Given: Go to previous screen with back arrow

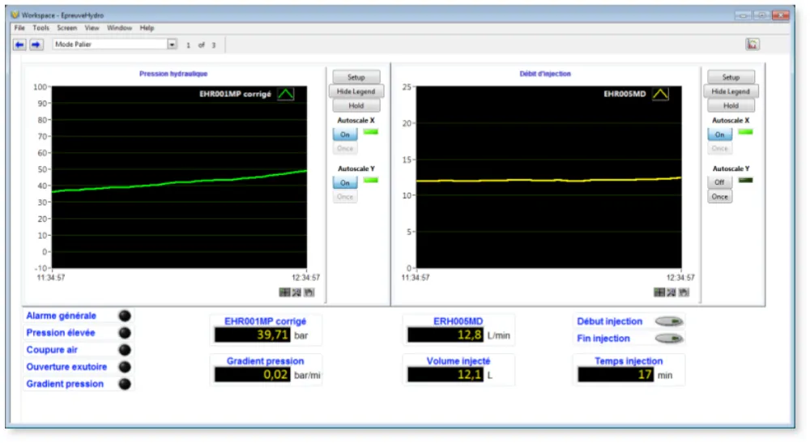Looking at the screenshot, I should pyautogui.click(x=19, y=45).
